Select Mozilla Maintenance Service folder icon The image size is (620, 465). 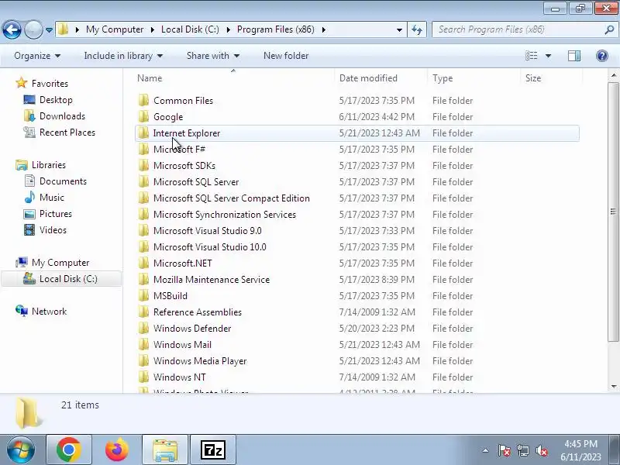143,279
